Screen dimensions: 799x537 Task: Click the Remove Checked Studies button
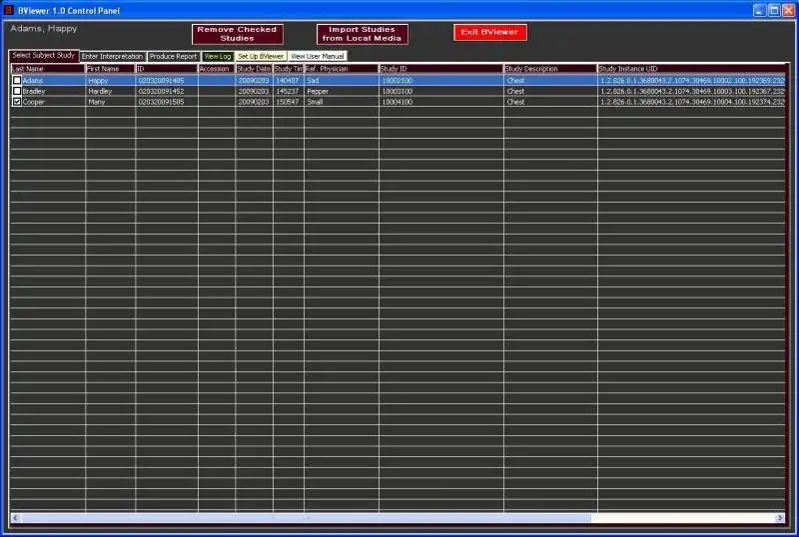pyautogui.click(x=238, y=34)
